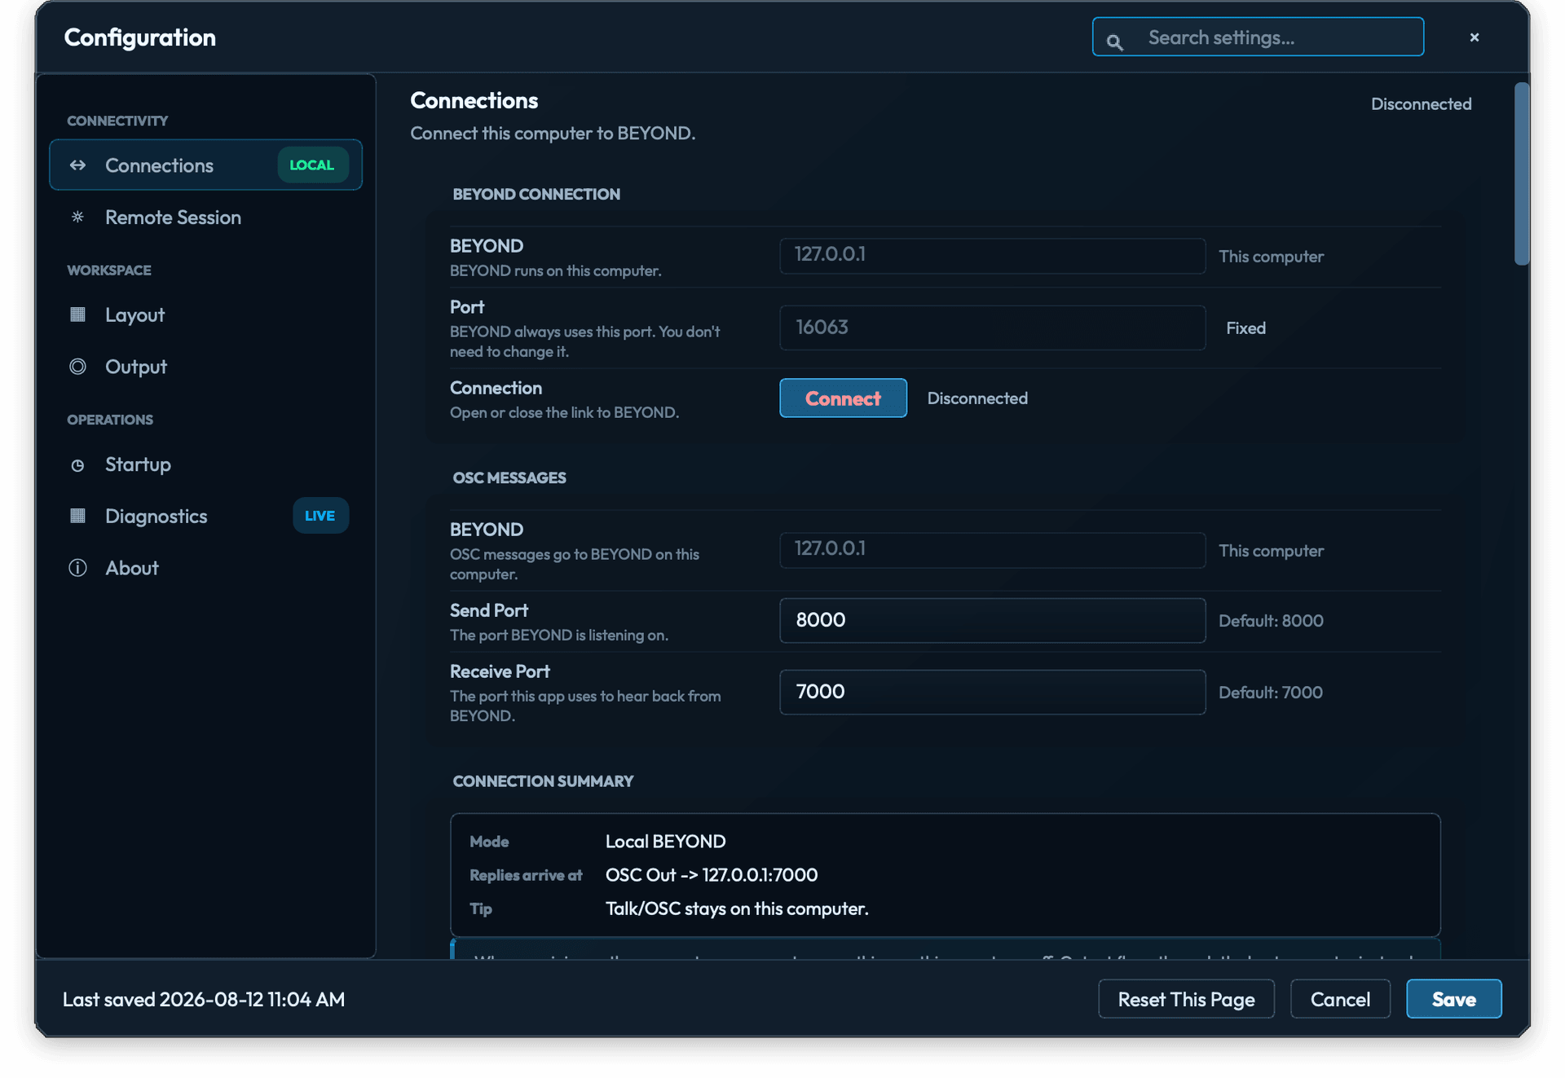Screen dimensions: 1565x1078
Task: Click the 'Tip' label in Connection Summary
Action: coord(481,909)
